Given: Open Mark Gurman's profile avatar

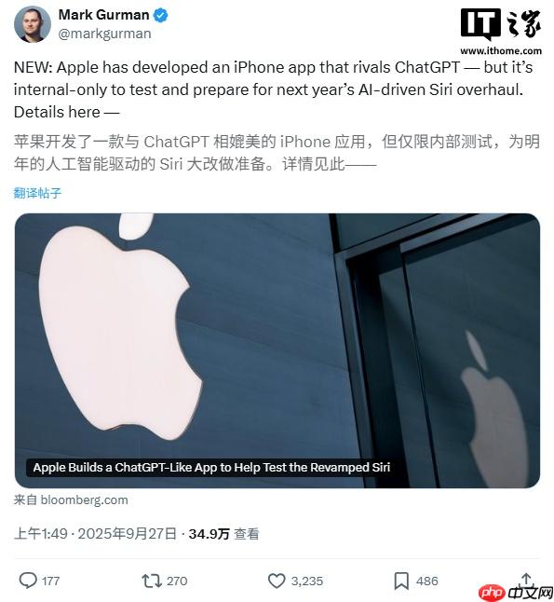Looking at the screenshot, I should [33, 24].
